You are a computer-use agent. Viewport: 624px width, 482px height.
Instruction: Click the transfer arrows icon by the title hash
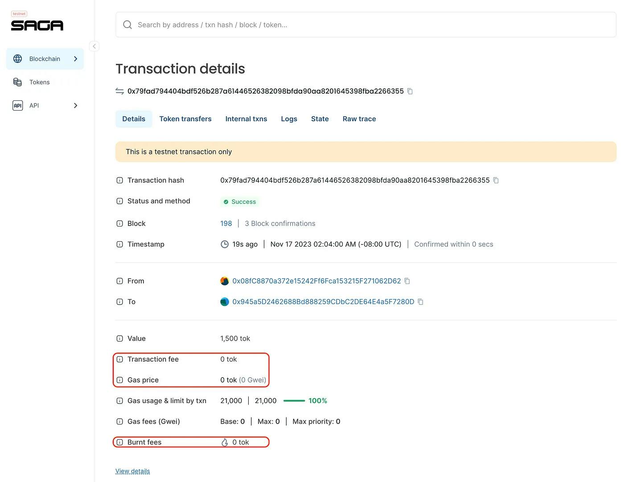point(119,91)
